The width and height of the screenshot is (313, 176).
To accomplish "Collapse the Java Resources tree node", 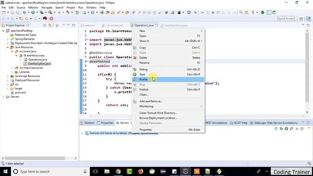I will (8, 47).
